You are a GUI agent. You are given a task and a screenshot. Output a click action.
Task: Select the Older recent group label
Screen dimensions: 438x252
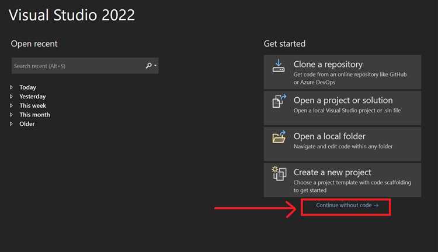[x=27, y=123]
